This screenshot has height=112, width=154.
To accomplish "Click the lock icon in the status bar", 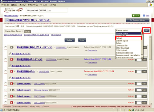I will point(130,110).
